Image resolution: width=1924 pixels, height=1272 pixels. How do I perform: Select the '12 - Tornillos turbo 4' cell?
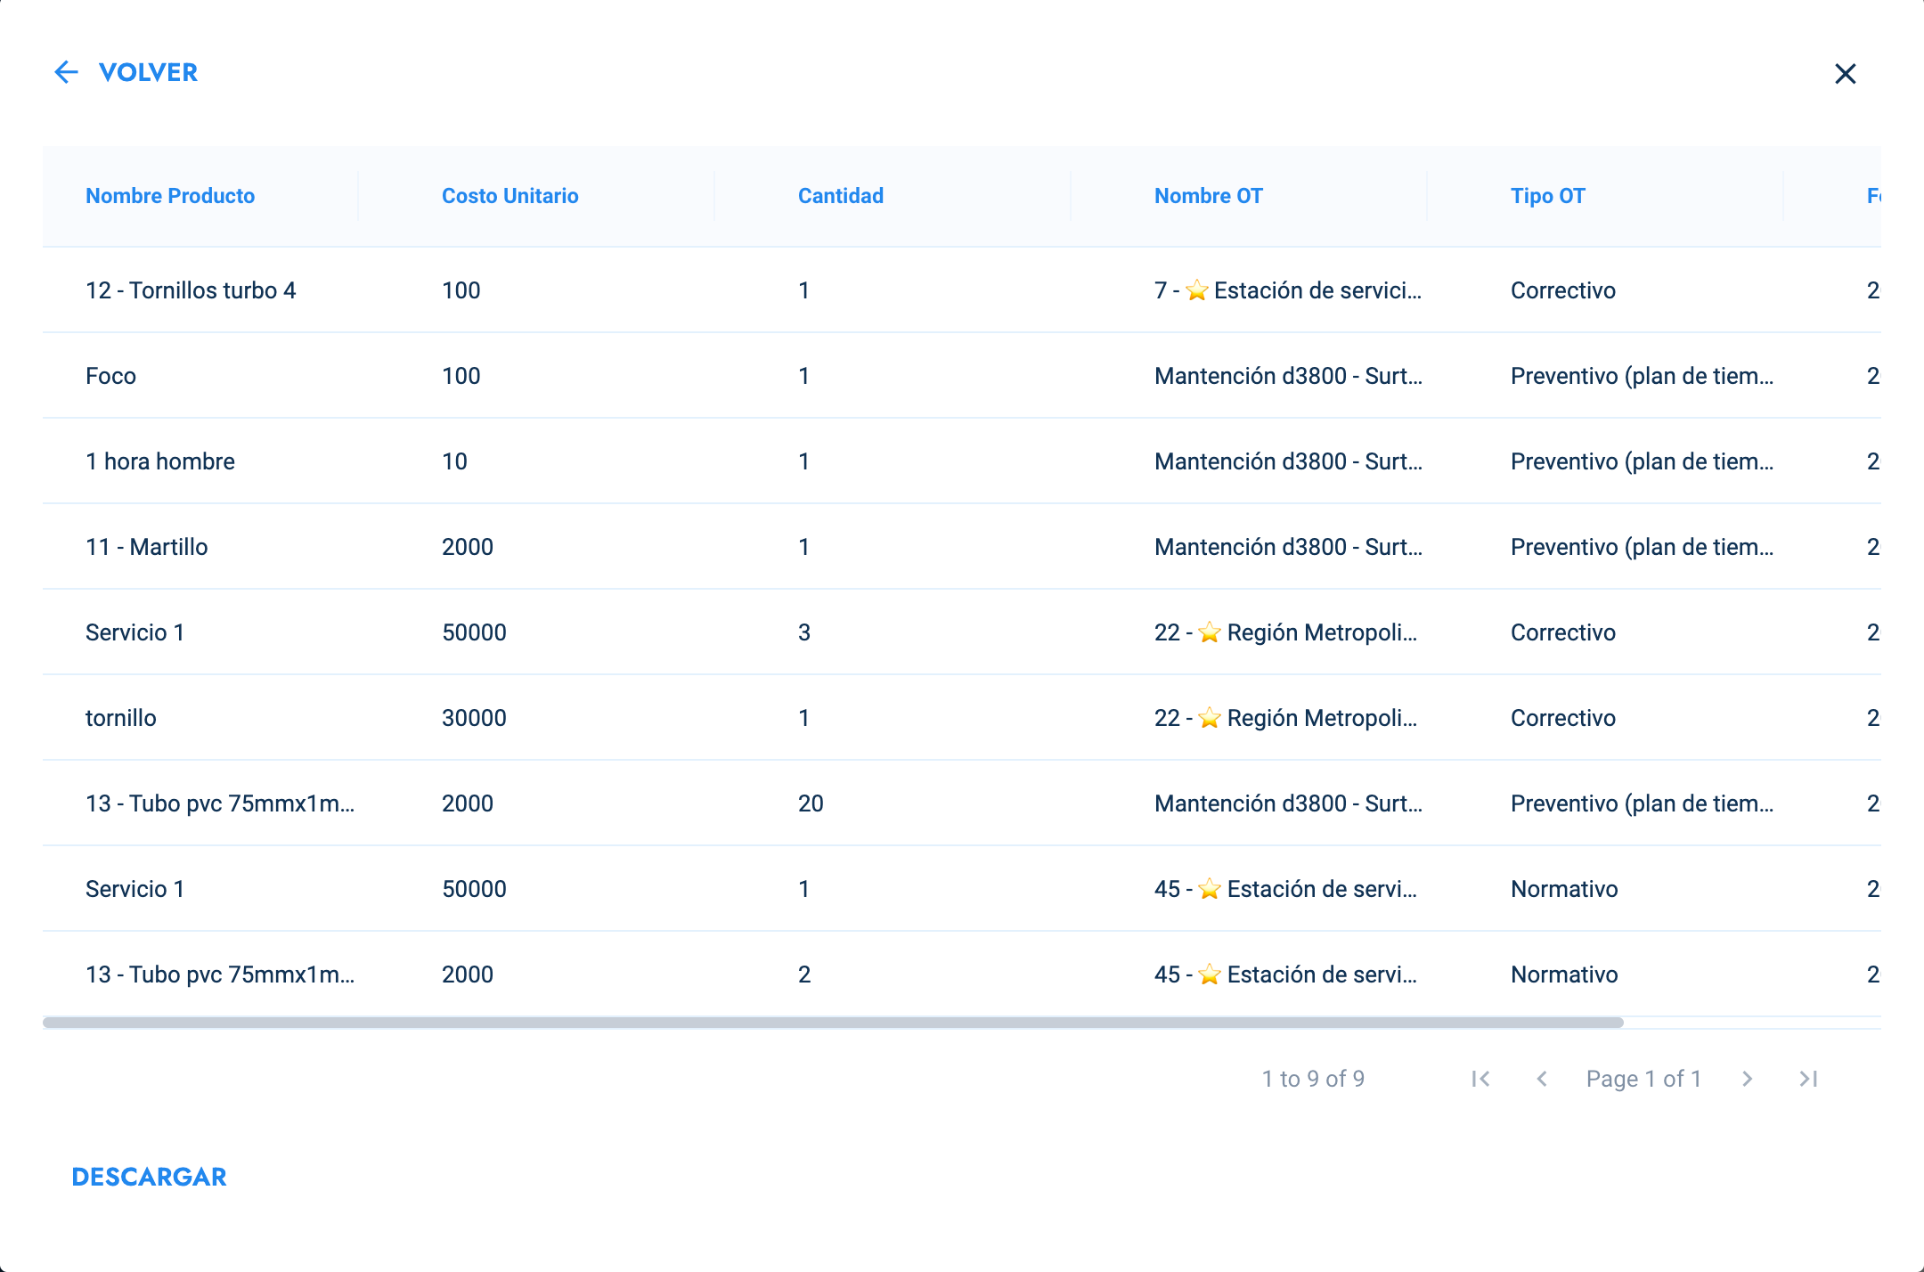point(191,290)
